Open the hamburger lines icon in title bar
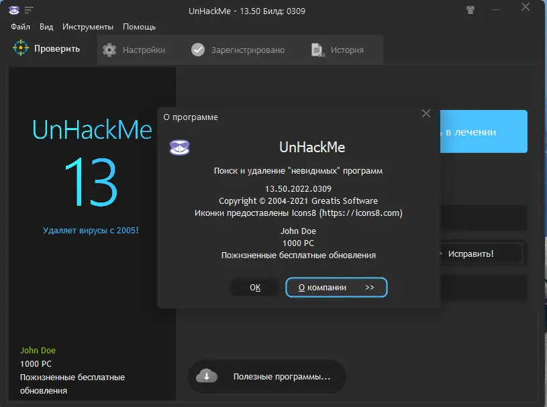Image resolution: width=547 pixels, height=407 pixels. [x=29, y=10]
